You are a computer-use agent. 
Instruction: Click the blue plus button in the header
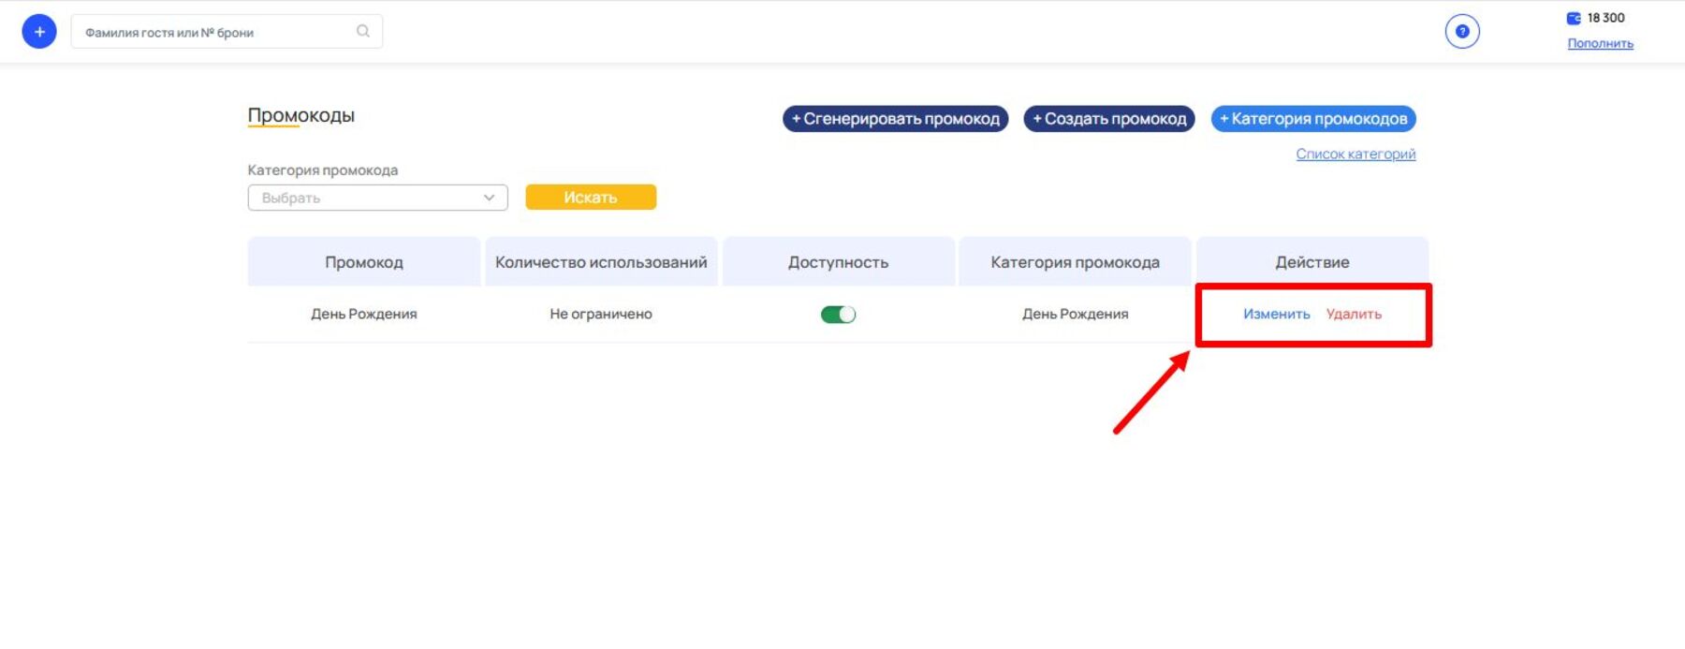tap(39, 32)
